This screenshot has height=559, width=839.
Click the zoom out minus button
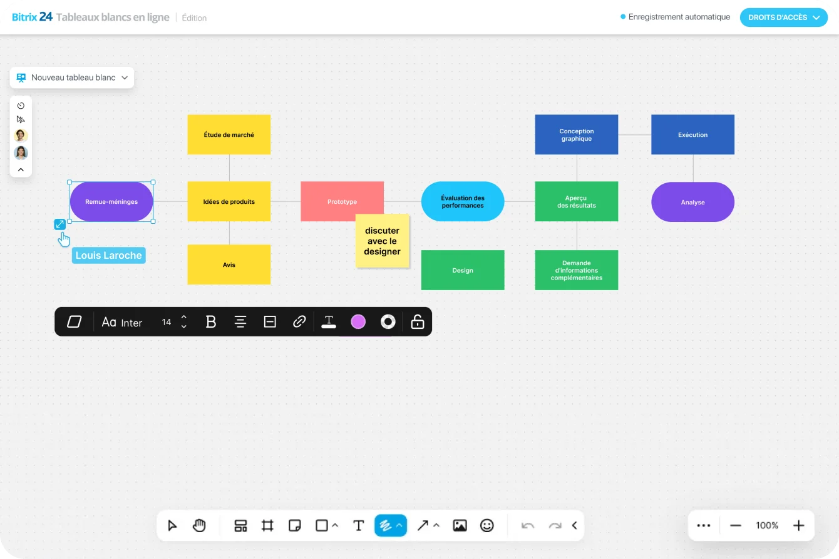[x=736, y=525]
